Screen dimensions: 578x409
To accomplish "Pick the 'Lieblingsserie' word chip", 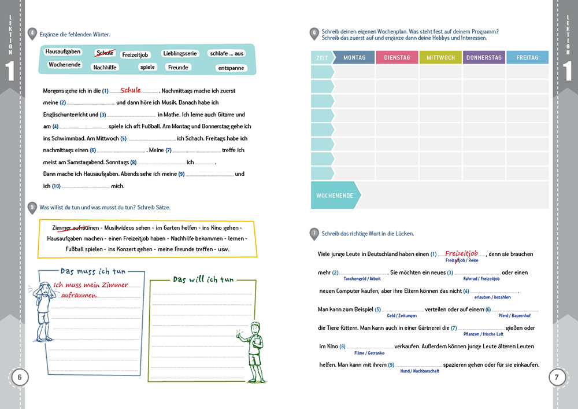I will click(180, 53).
